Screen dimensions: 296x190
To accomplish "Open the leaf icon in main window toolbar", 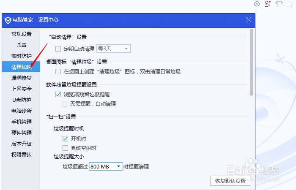I will point(257,4).
